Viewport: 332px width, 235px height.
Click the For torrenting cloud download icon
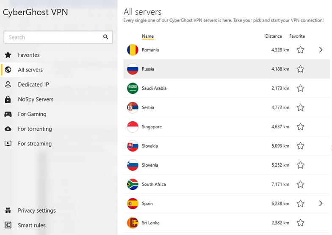coord(8,128)
